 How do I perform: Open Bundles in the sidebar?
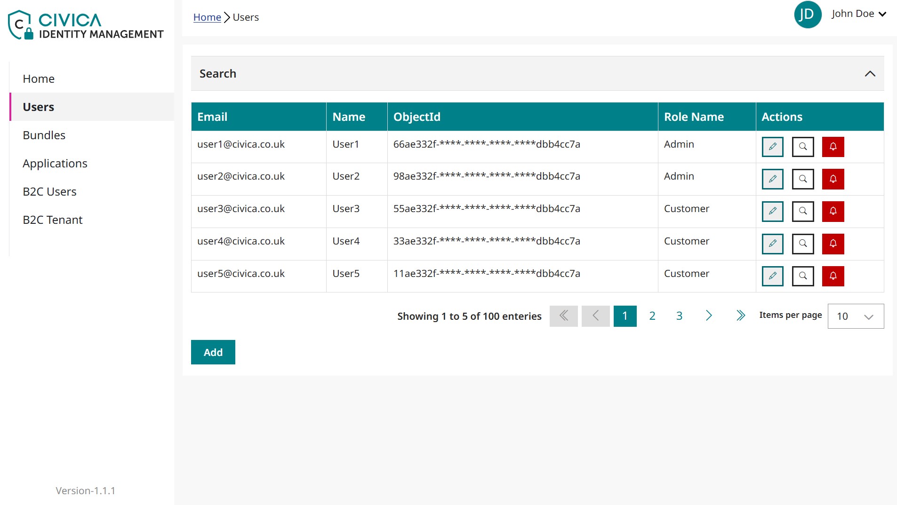pyautogui.click(x=44, y=135)
